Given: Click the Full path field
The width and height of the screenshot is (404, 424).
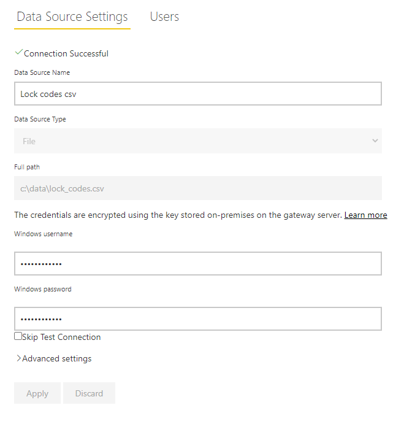Looking at the screenshot, I should tap(197, 188).
